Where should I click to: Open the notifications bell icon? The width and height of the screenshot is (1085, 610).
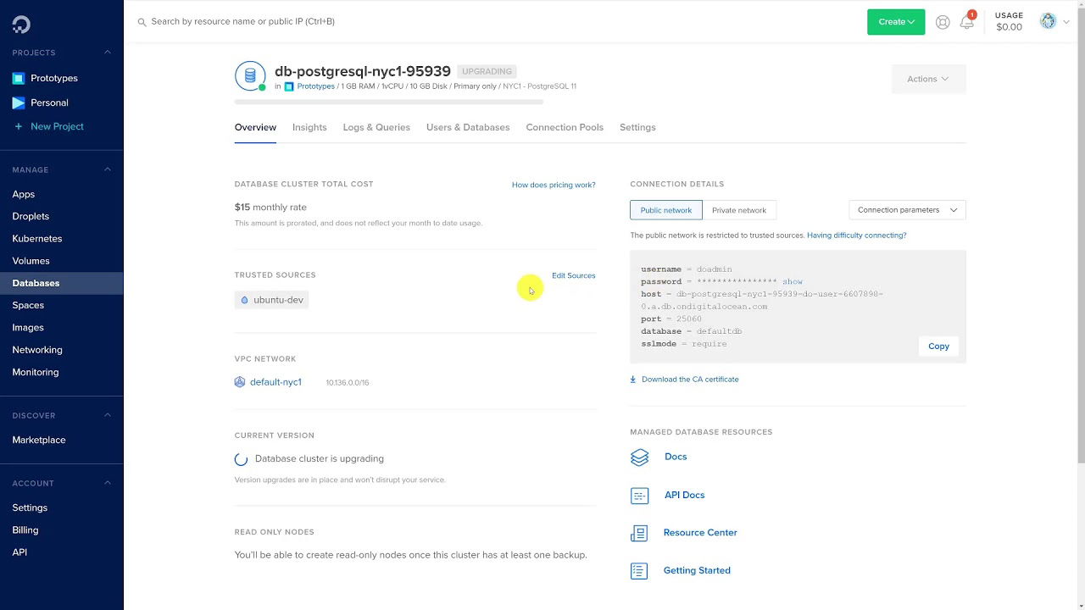click(966, 22)
